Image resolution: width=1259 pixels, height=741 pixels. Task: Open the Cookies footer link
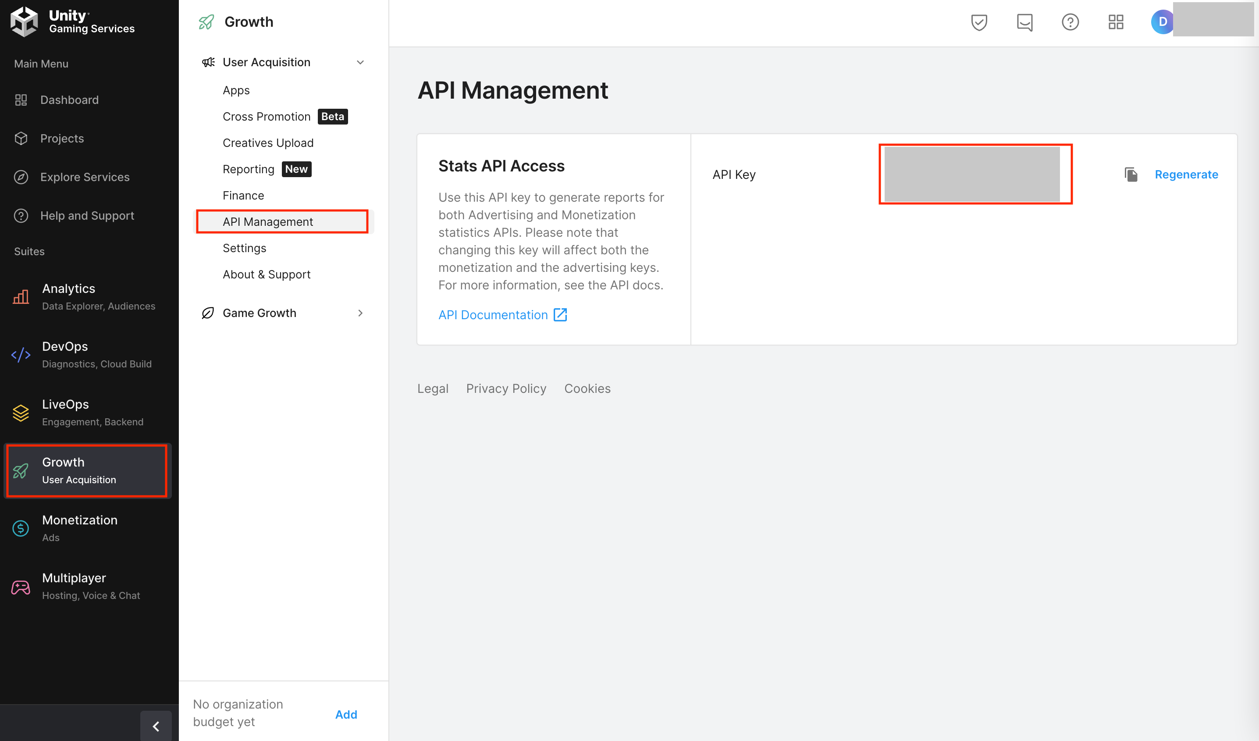tap(587, 388)
